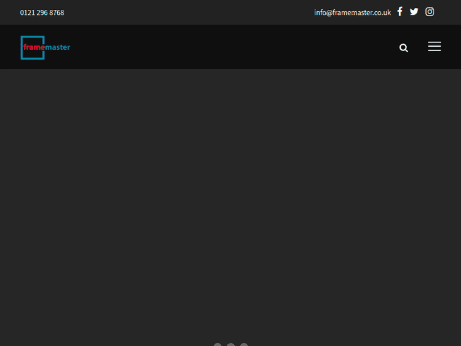Click the info@framemaster.co.uk email link
Screen dimensions: 461x346
point(352,12)
